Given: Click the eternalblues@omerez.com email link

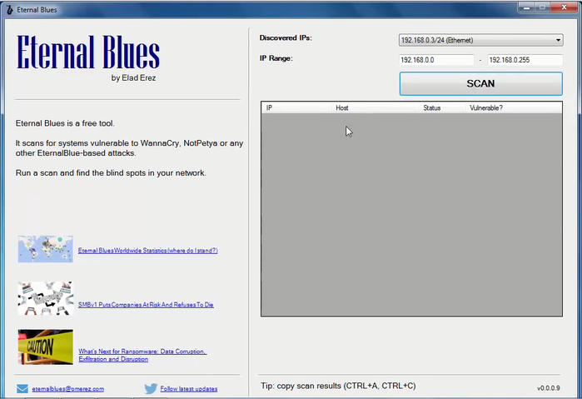Looking at the screenshot, I should pos(68,389).
